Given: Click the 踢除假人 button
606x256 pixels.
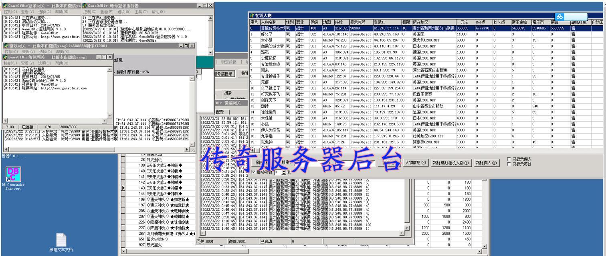Looking at the screenshot, I should pyautogui.click(x=487, y=163).
